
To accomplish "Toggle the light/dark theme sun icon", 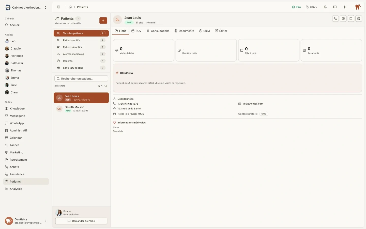I will [345, 7].
